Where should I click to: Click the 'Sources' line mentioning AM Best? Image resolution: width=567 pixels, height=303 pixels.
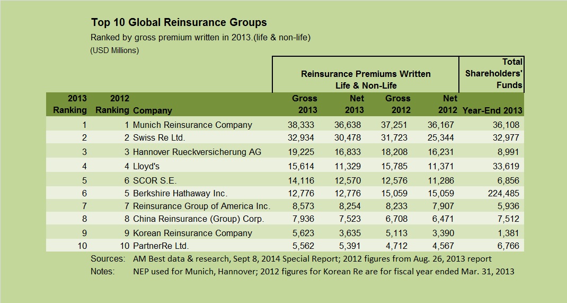[291, 259]
